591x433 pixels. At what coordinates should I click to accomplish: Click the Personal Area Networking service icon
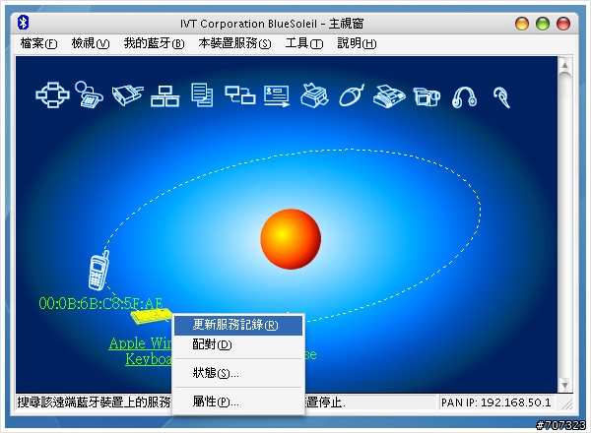tap(52, 94)
